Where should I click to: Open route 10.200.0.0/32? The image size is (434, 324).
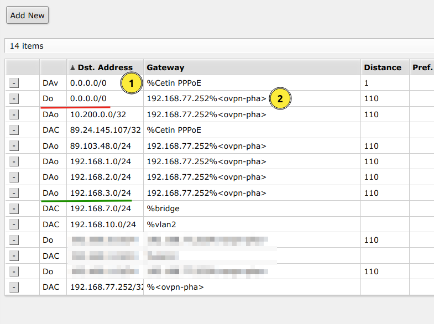tap(98, 114)
